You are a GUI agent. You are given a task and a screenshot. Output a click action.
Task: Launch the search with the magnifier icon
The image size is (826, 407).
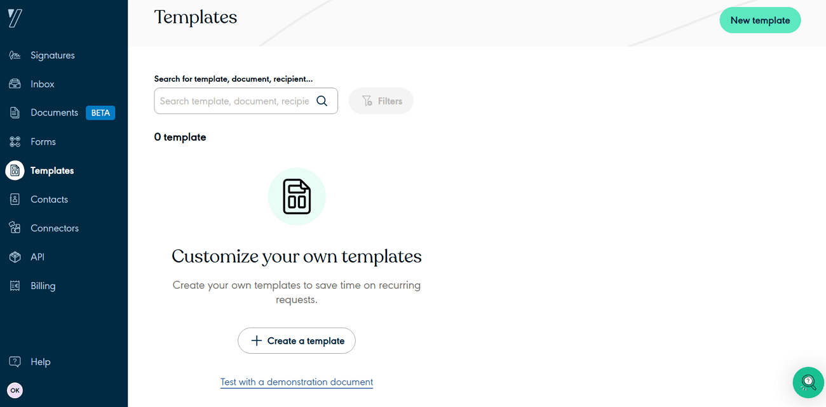tap(322, 101)
